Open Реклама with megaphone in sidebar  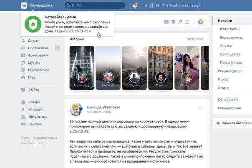pos(35,124)
